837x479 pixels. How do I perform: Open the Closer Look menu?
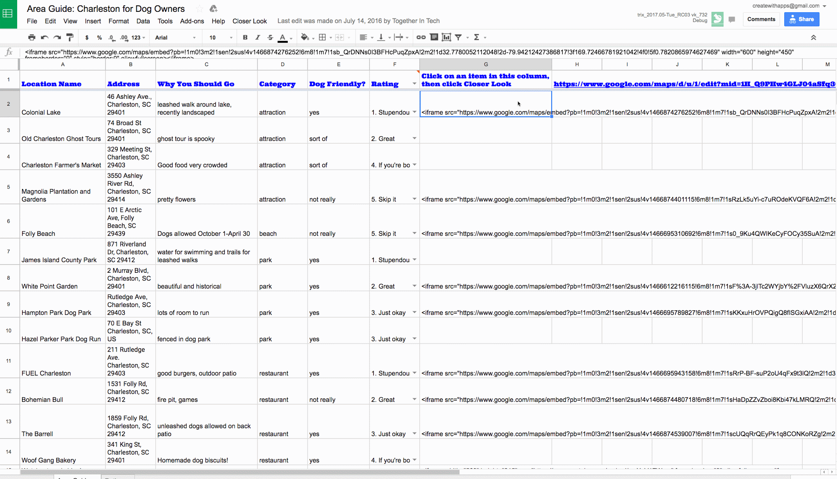coord(249,21)
